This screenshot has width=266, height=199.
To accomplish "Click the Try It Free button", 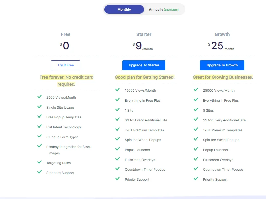I will 66,65.
